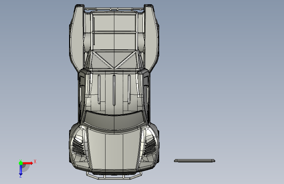Image resolution: width=284 pixels, height=184 pixels.
Task: Click the blue Z axis label
Action: [x=20, y=176]
